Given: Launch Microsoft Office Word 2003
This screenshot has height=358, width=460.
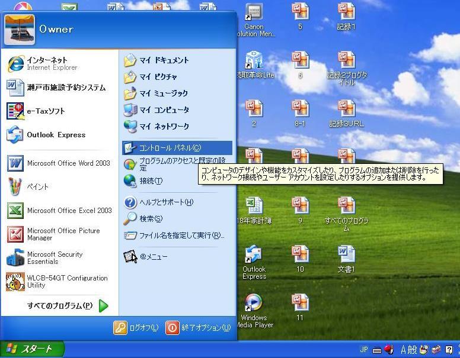Looking at the screenshot, I should coord(60,163).
